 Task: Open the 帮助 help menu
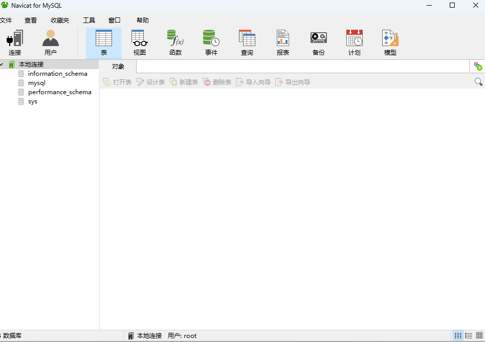coord(143,20)
